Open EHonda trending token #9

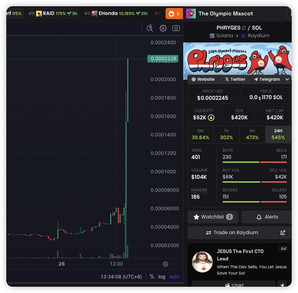click(116, 14)
